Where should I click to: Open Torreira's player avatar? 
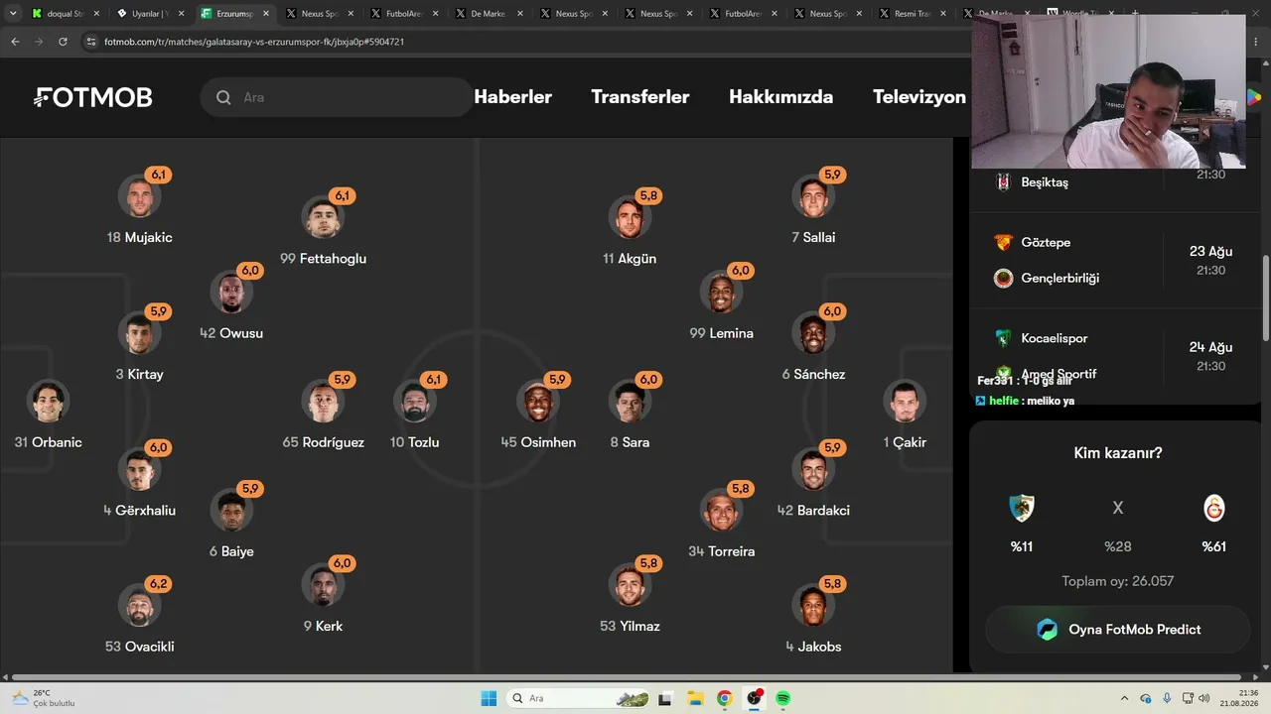722,510
